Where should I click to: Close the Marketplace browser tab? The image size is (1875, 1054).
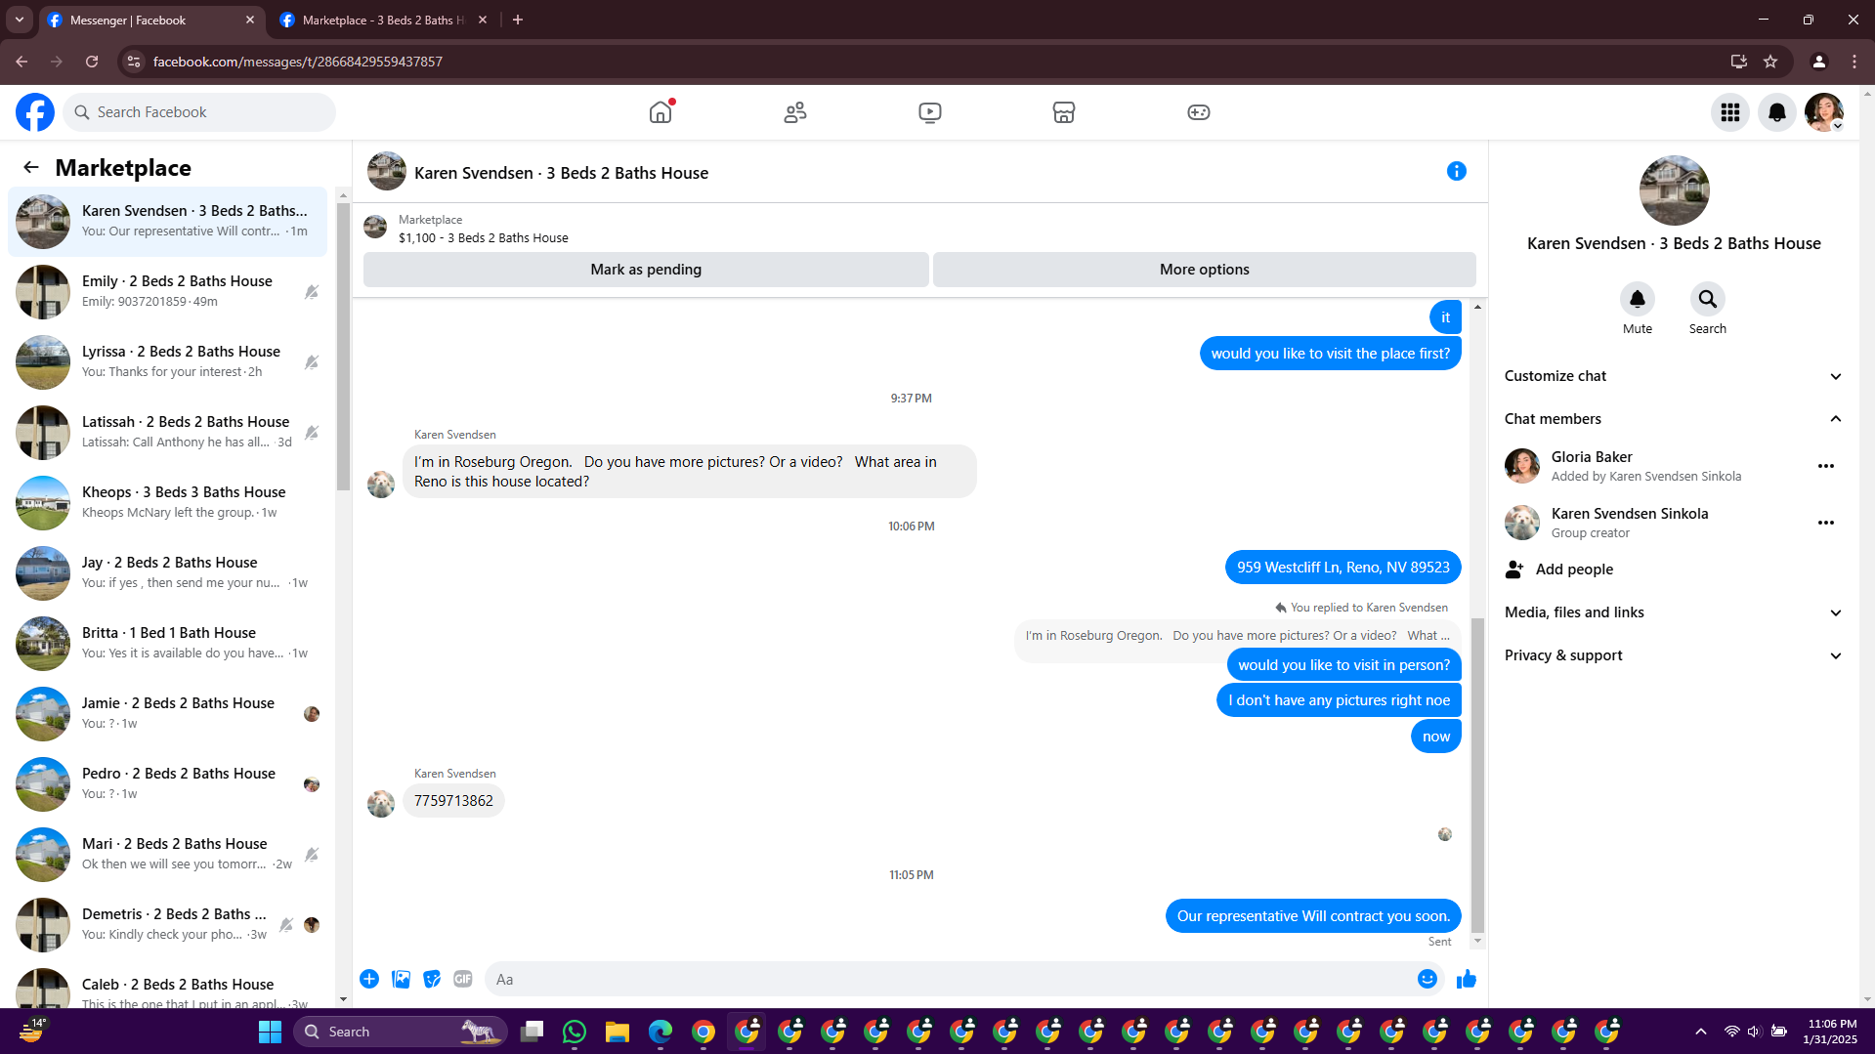point(483,20)
